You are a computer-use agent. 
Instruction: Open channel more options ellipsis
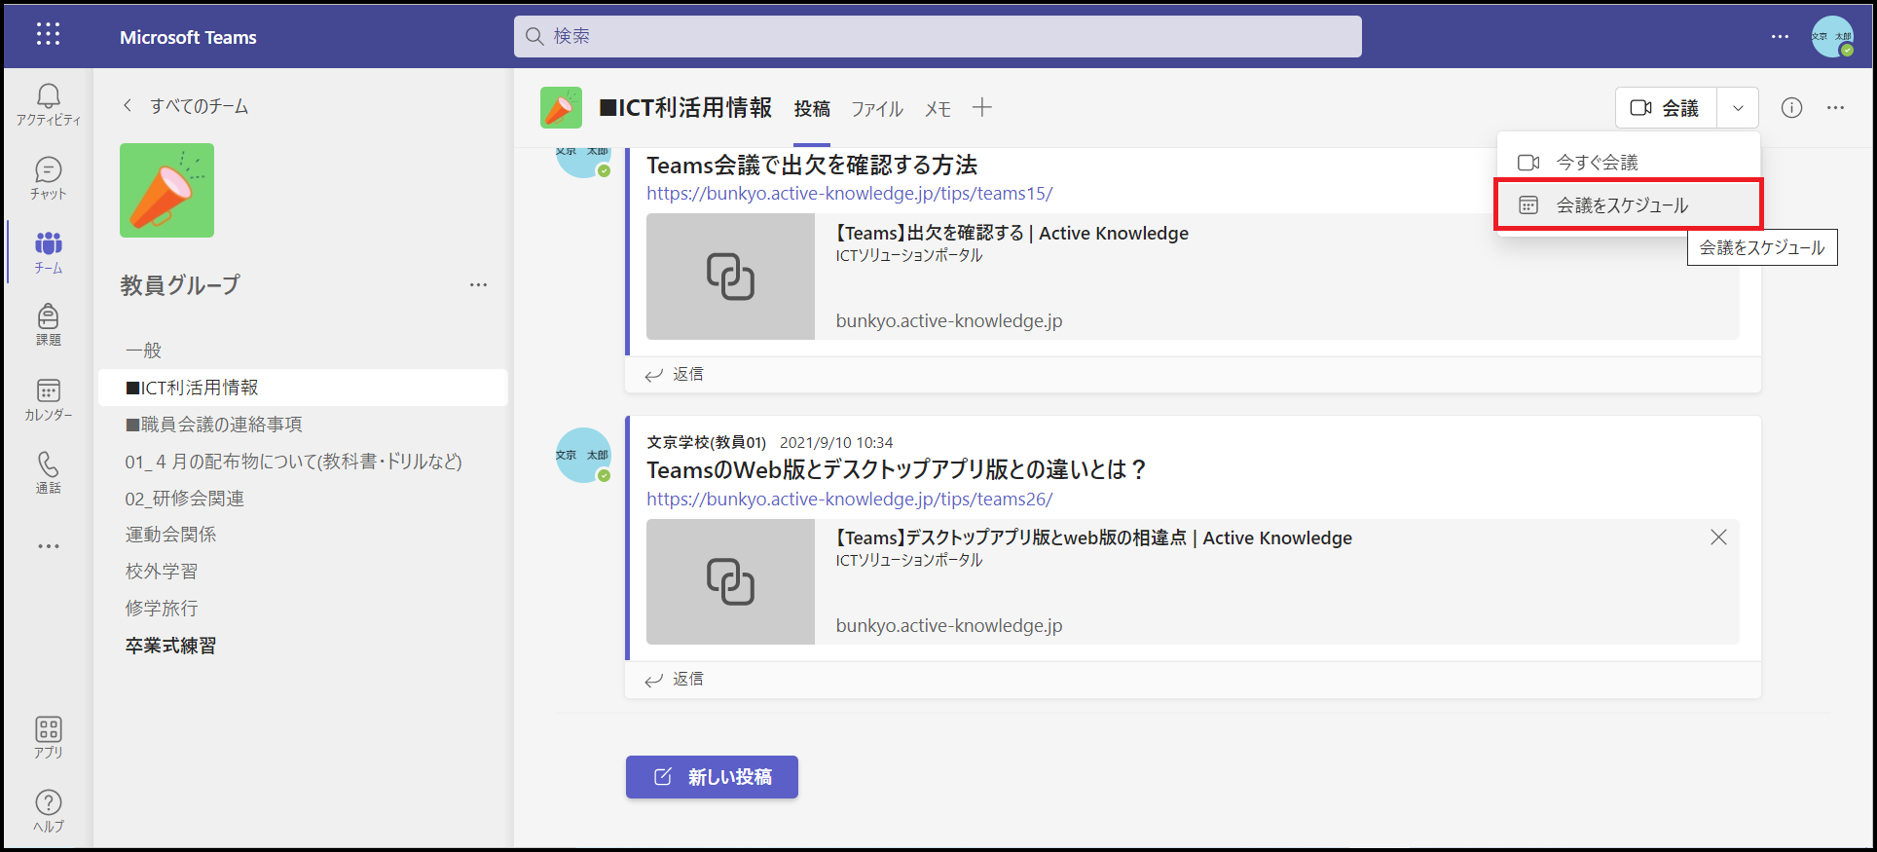click(x=1835, y=108)
